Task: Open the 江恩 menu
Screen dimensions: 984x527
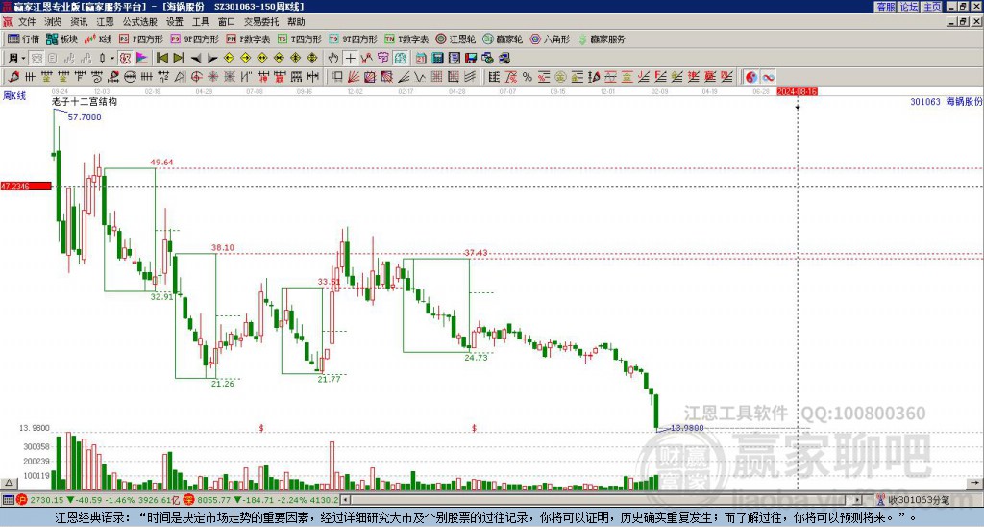Action: click(105, 22)
